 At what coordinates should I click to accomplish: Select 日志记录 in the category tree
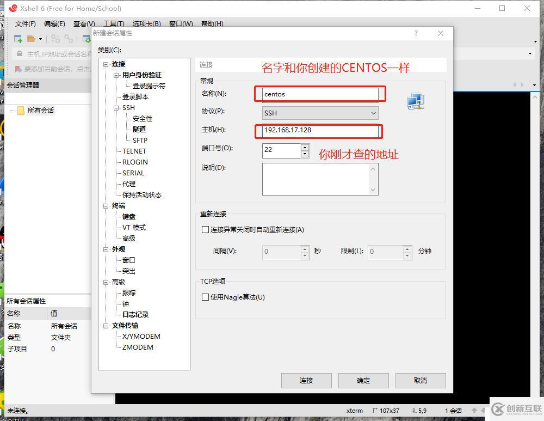coord(135,315)
